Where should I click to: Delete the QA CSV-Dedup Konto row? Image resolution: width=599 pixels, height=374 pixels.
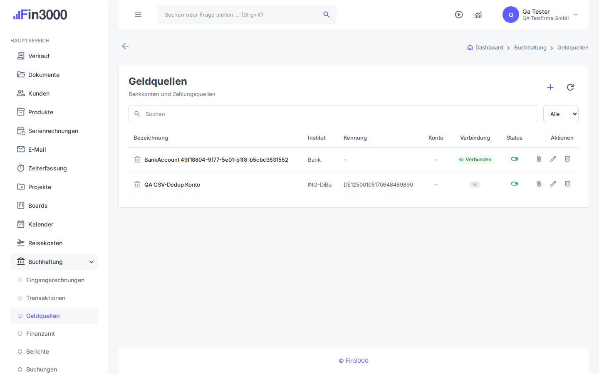click(x=567, y=184)
